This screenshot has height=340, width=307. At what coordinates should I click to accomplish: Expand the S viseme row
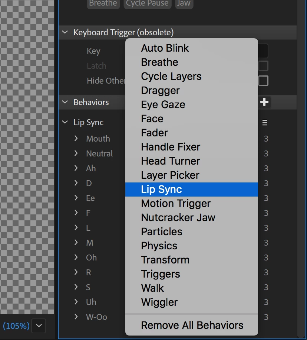pyautogui.click(x=76, y=287)
